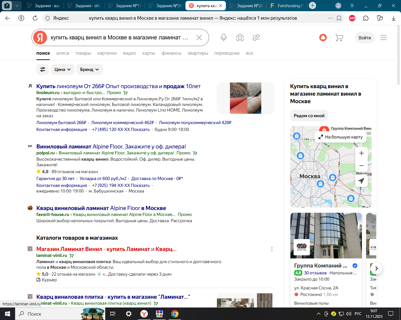Open Yandex Browser from the taskbar

coord(144,314)
